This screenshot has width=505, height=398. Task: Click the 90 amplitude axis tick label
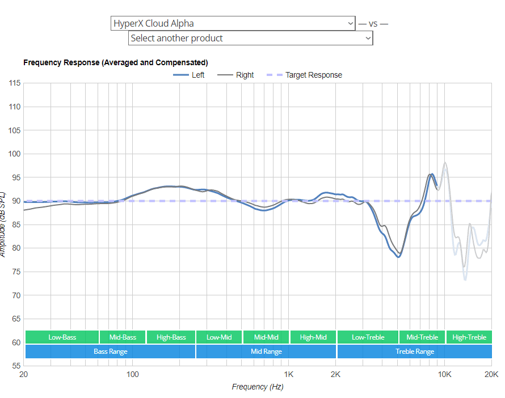(16, 201)
